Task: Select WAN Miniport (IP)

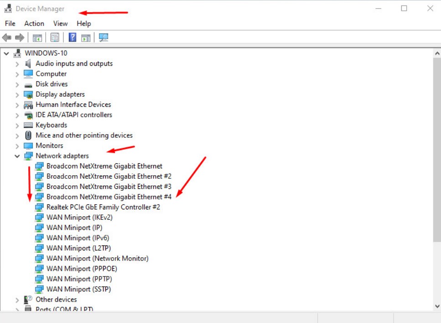Action: tap(74, 228)
